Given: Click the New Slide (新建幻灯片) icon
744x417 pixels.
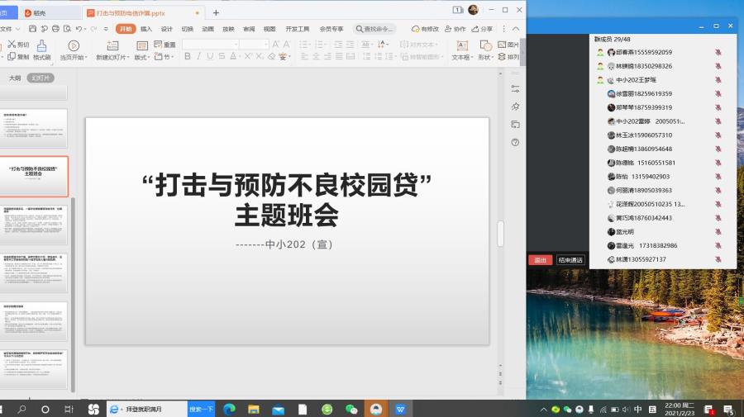Looking at the screenshot, I should coord(112,45).
